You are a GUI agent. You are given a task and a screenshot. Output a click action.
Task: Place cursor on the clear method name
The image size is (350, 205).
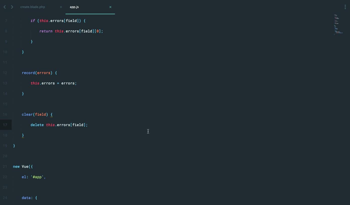[x=27, y=114]
